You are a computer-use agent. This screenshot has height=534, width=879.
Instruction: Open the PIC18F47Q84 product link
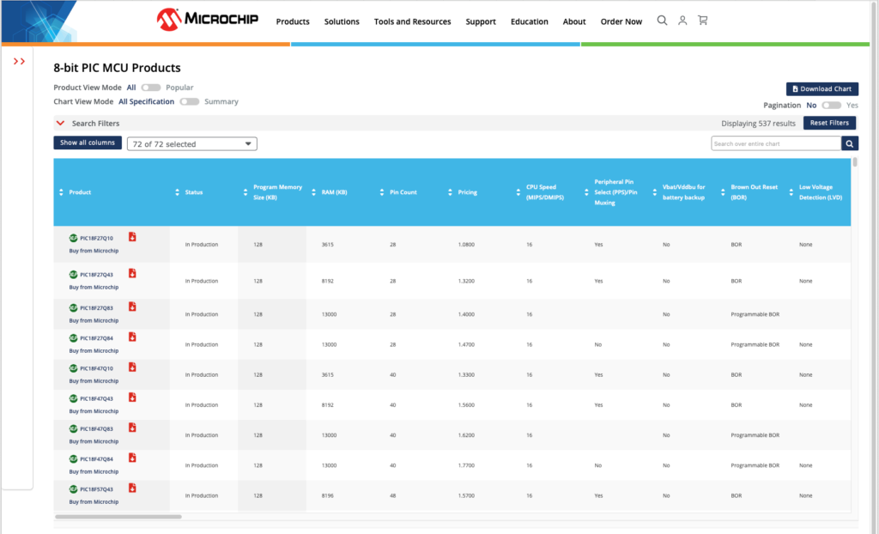point(96,459)
